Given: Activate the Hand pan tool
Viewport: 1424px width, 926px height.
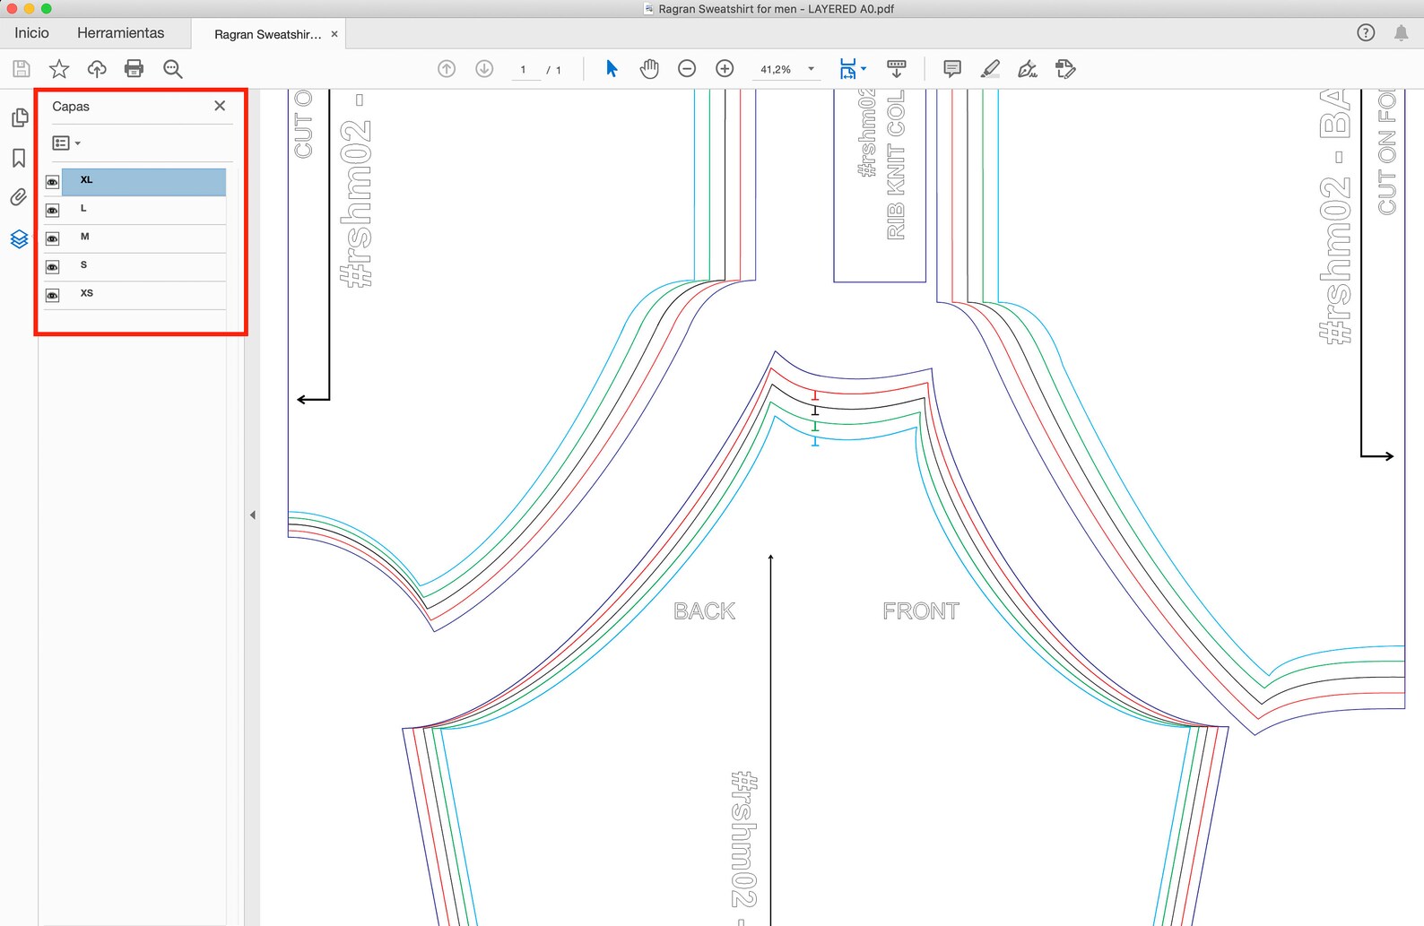Looking at the screenshot, I should click(649, 69).
